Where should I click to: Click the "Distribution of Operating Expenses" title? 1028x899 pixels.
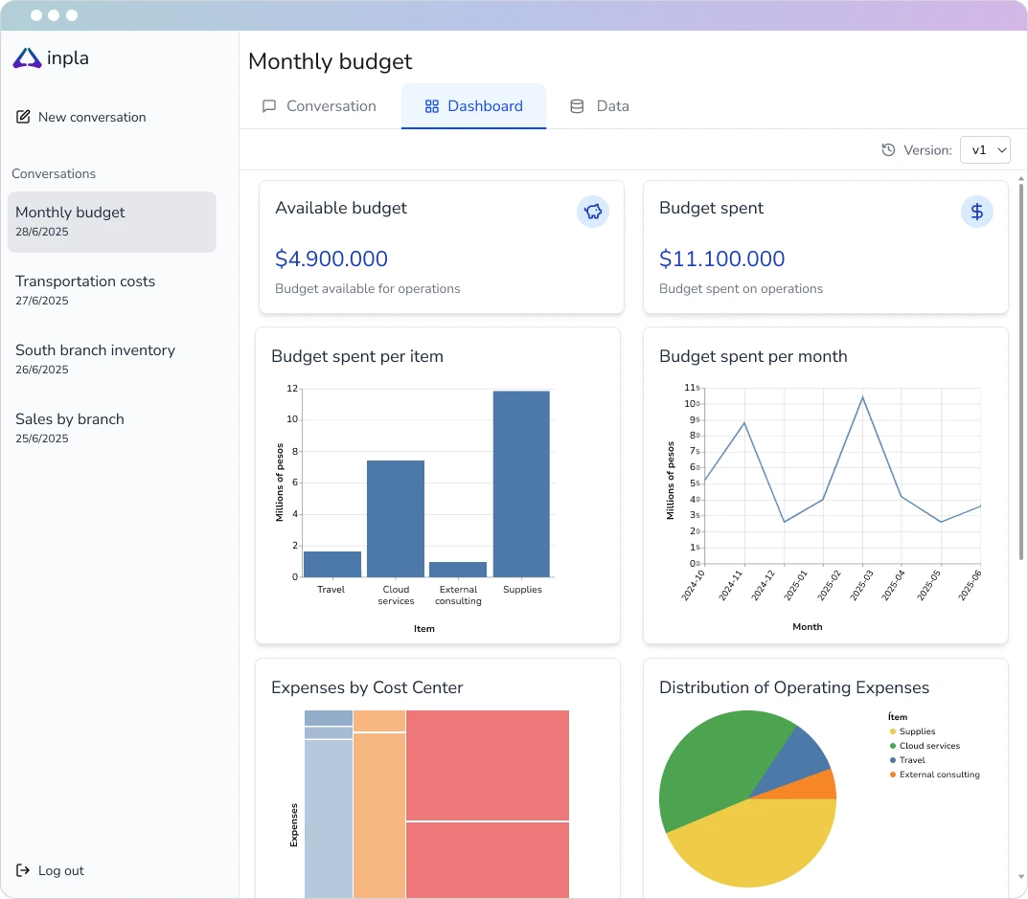click(794, 687)
